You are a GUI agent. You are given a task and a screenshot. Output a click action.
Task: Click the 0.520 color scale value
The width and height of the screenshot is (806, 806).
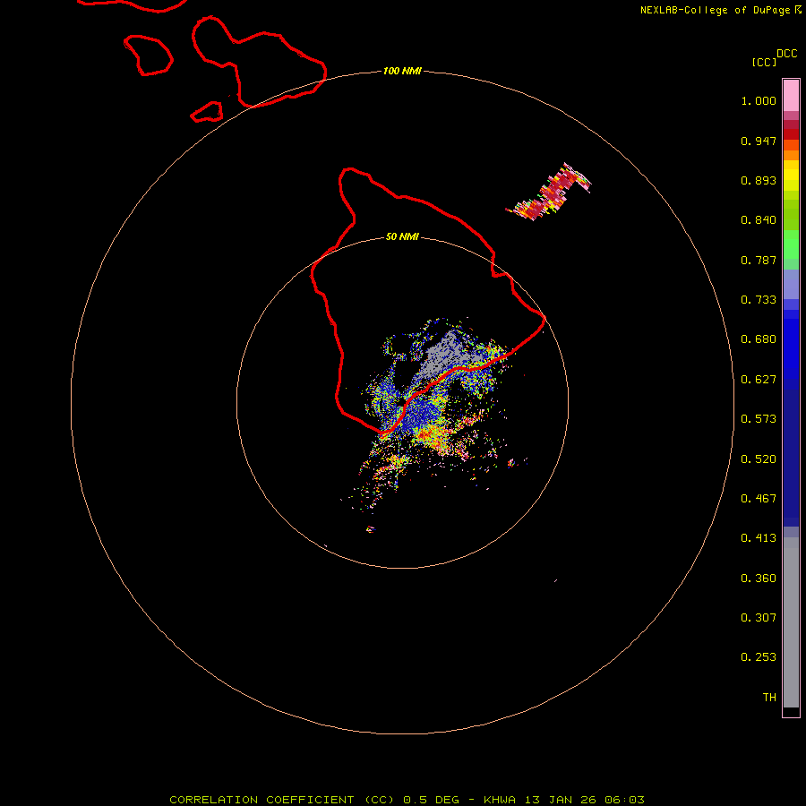tap(759, 459)
